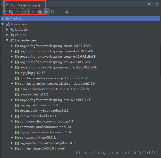
Task: Expand spring-context dependency arrow
Action: (12, 57)
